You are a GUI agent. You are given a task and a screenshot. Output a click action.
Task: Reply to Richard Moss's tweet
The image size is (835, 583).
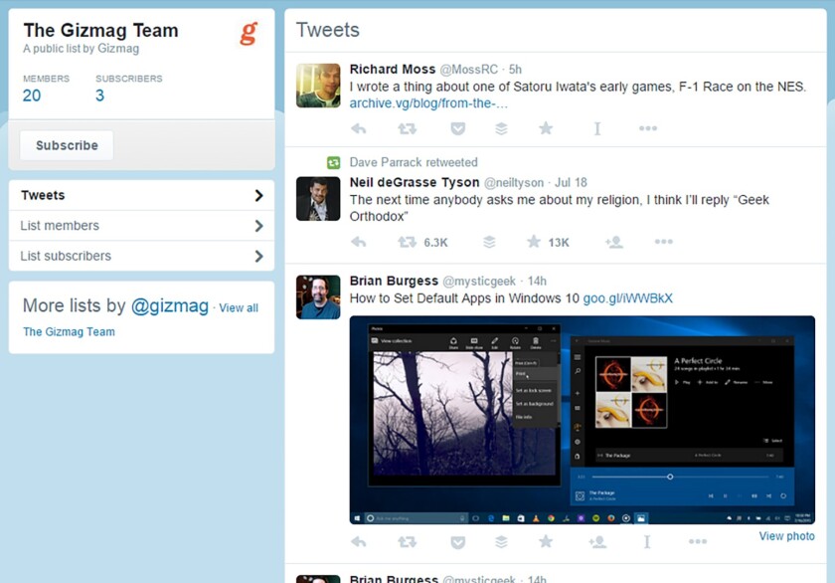[x=359, y=128]
